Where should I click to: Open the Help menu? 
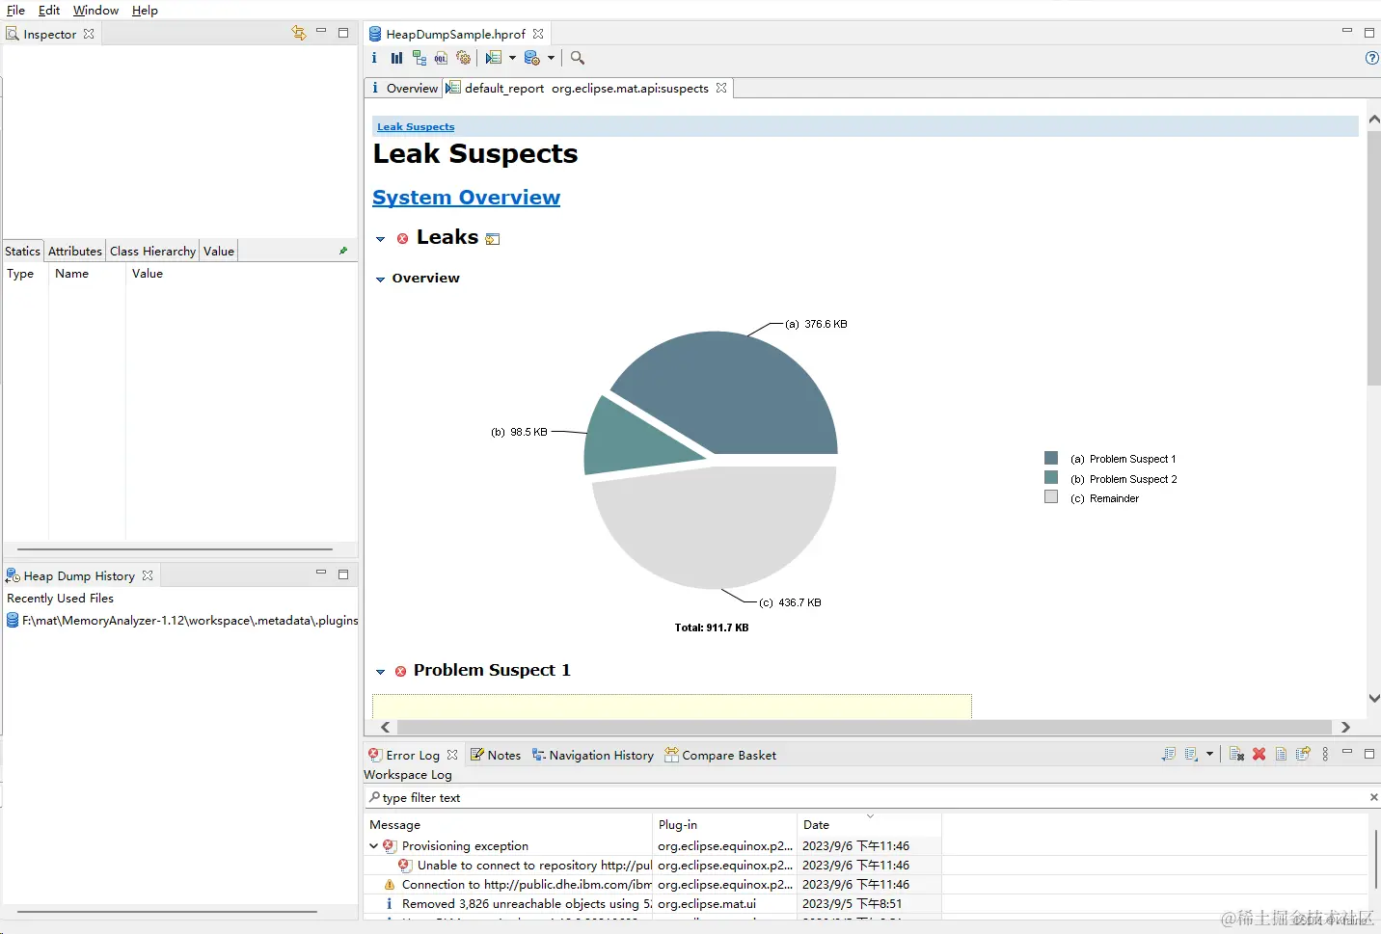145,10
